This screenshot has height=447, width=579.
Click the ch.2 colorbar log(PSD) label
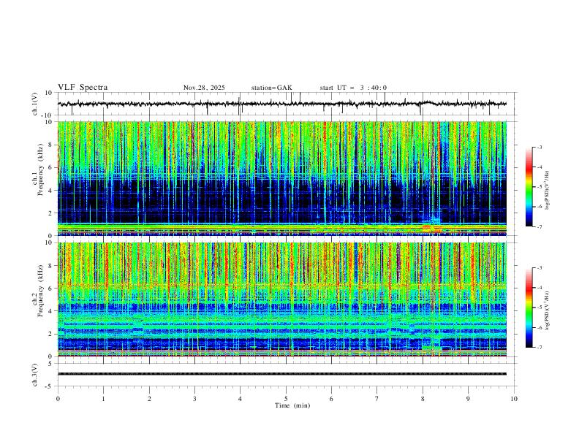(548, 310)
